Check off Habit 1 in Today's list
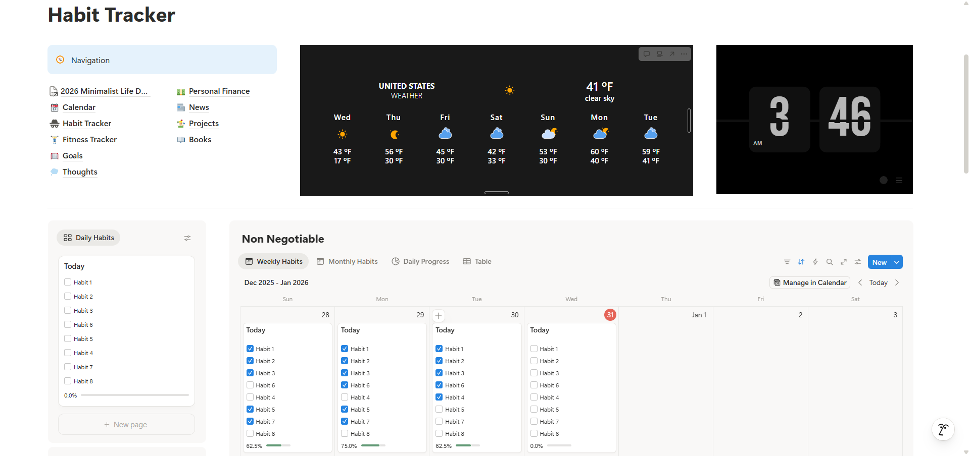Image resolution: width=970 pixels, height=456 pixels. pos(68,282)
